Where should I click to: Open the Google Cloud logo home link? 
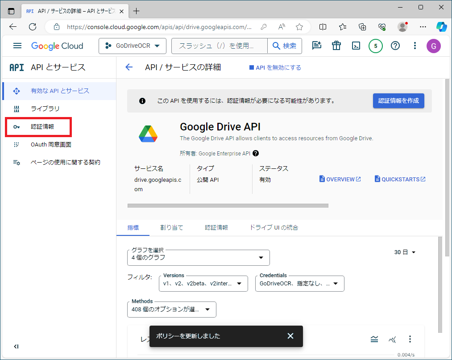point(57,46)
